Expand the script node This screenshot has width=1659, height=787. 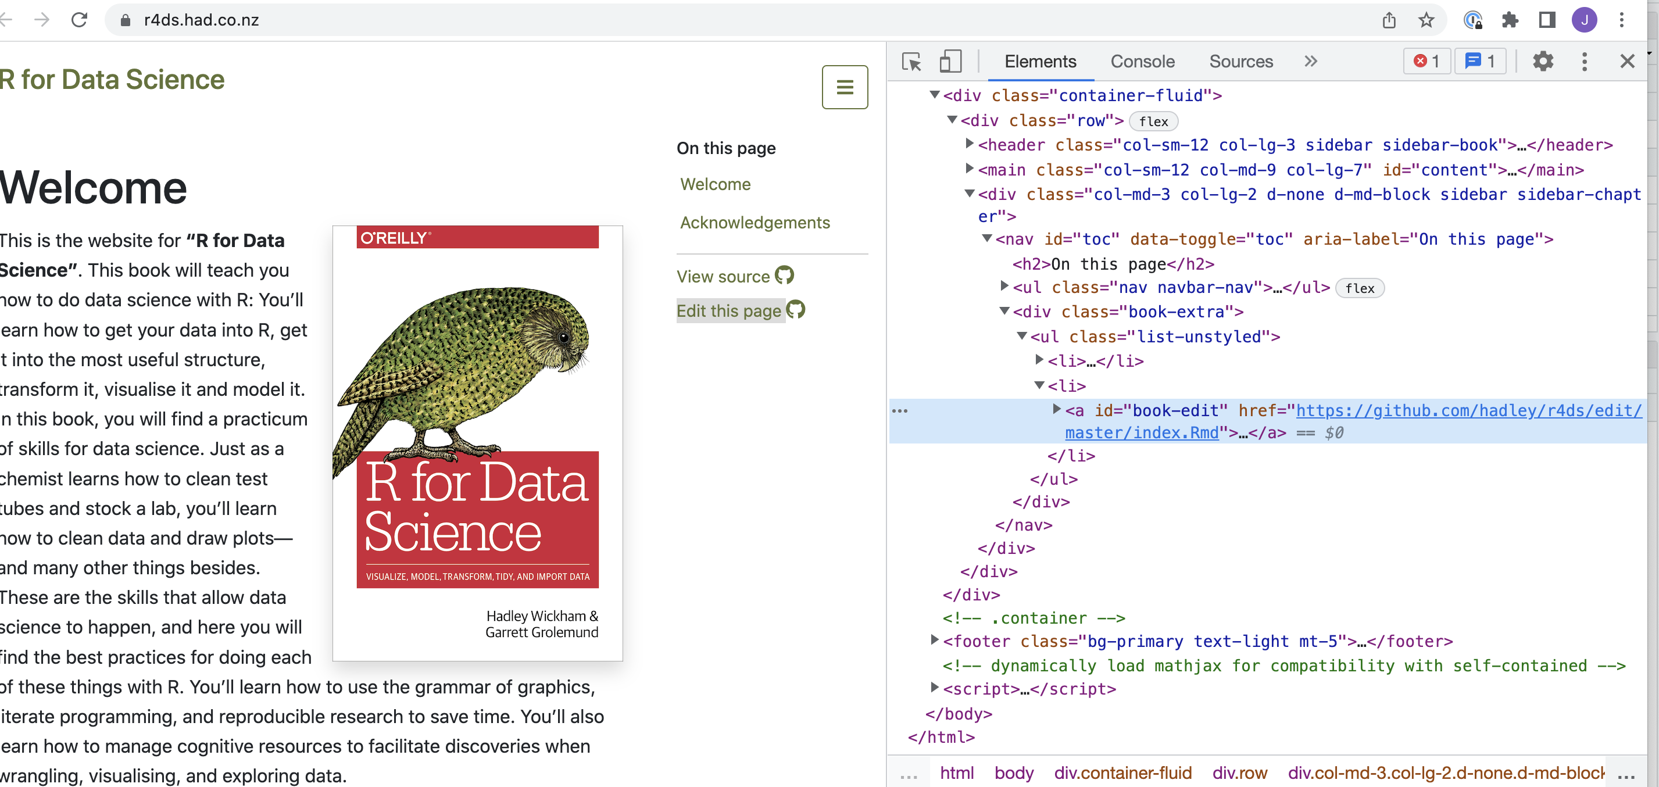[x=935, y=688]
